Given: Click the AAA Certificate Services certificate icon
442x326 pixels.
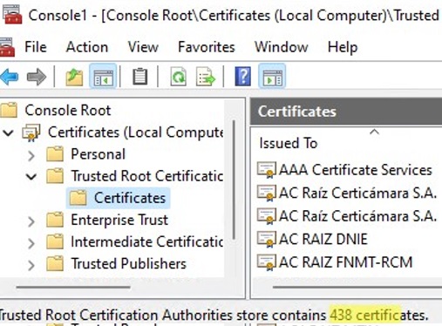Looking at the screenshot, I should (266, 170).
